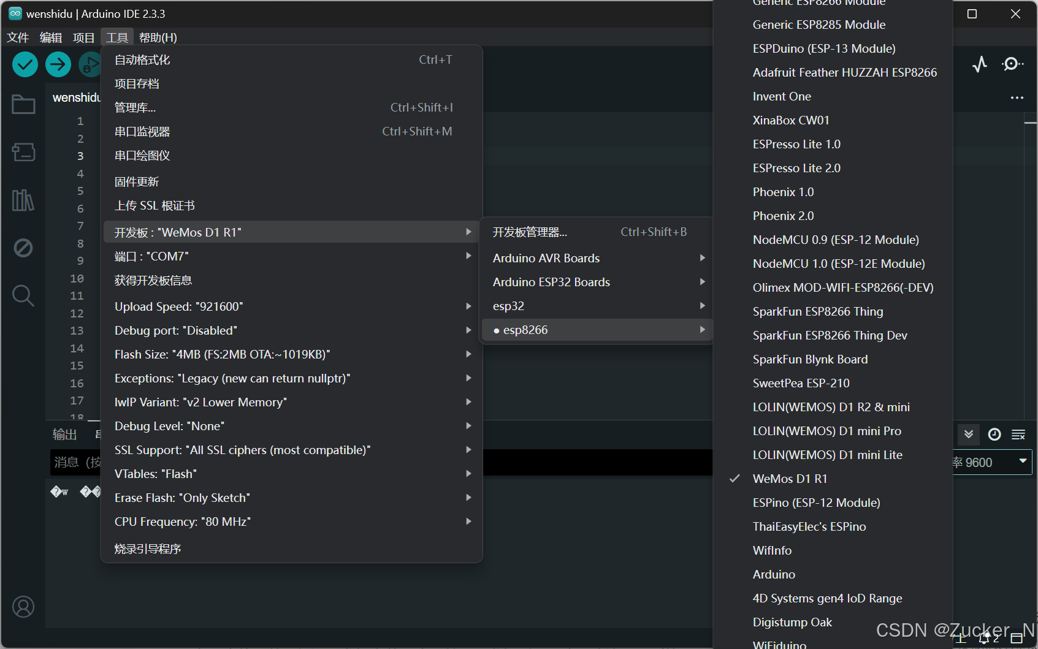Choose 烧录引导程序 entry
Image resolution: width=1038 pixels, height=649 pixels.
(x=291, y=548)
